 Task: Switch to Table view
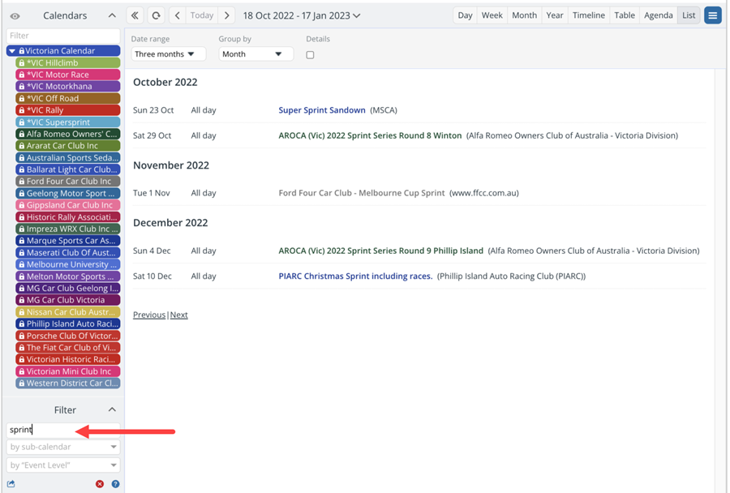tap(625, 15)
